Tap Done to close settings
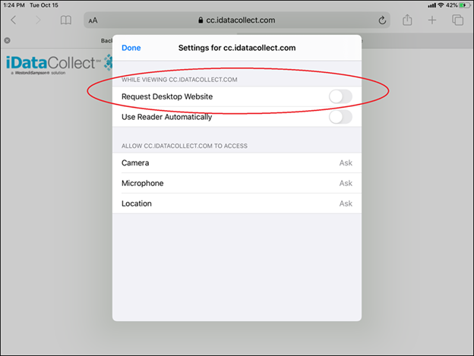Image resolution: width=474 pixels, height=356 pixels. click(x=131, y=48)
